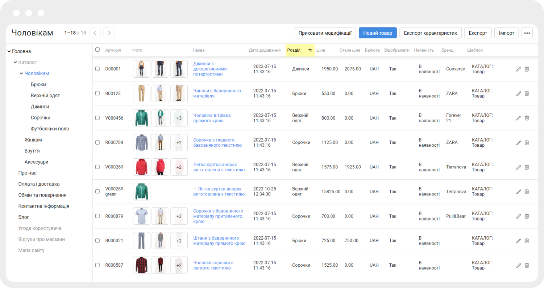Edit the B00123 product with pencil icon
The image size is (544, 288).
pos(519,94)
